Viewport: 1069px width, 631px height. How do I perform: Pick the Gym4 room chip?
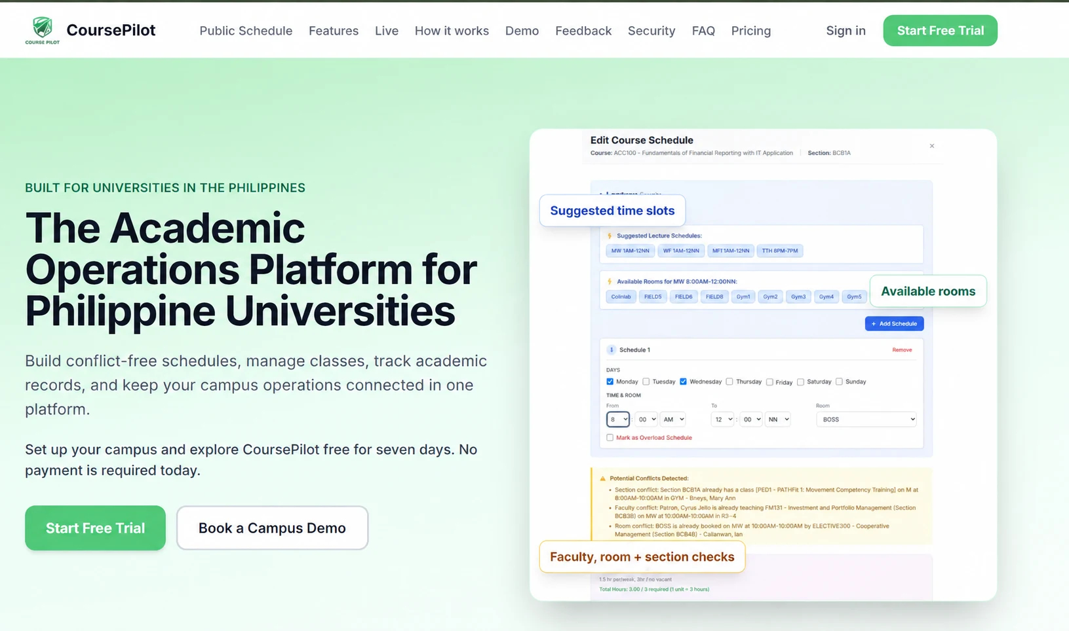(826, 297)
